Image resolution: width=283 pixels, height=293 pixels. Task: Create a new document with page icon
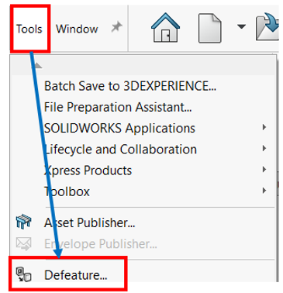[x=210, y=28]
